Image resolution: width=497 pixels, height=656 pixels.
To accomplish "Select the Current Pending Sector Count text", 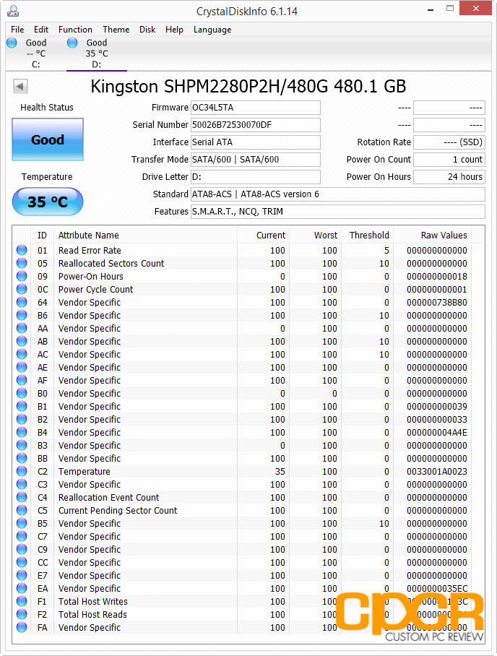I will point(118,510).
